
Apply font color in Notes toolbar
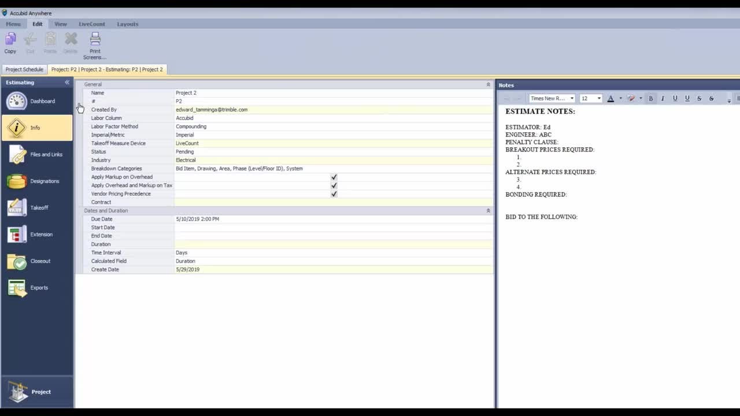610,98
